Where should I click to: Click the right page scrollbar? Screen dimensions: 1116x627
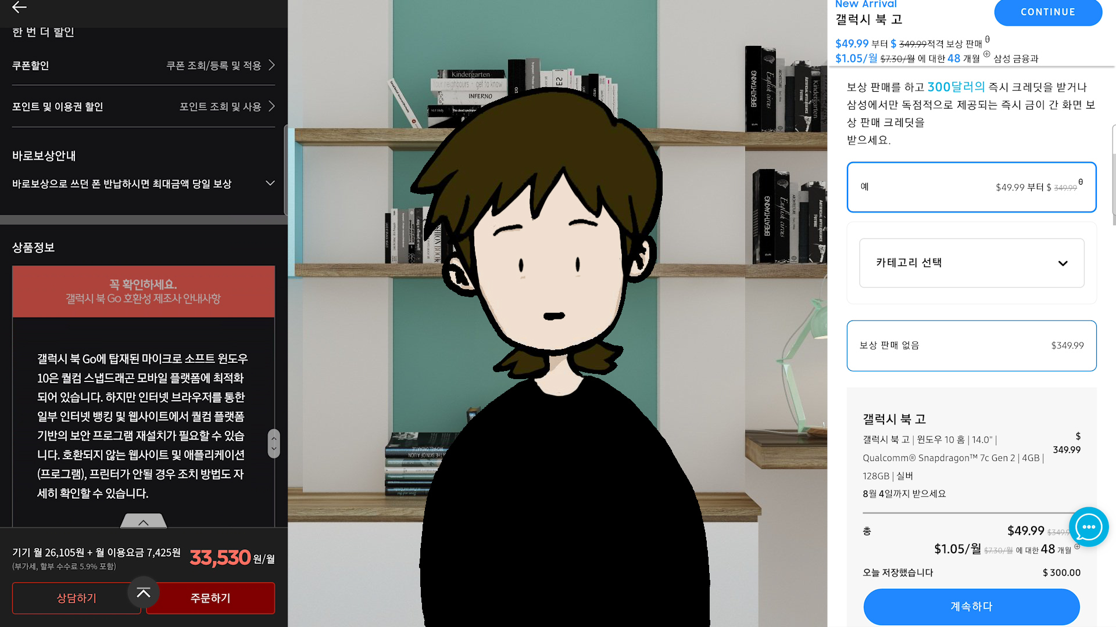point(1113,174)
